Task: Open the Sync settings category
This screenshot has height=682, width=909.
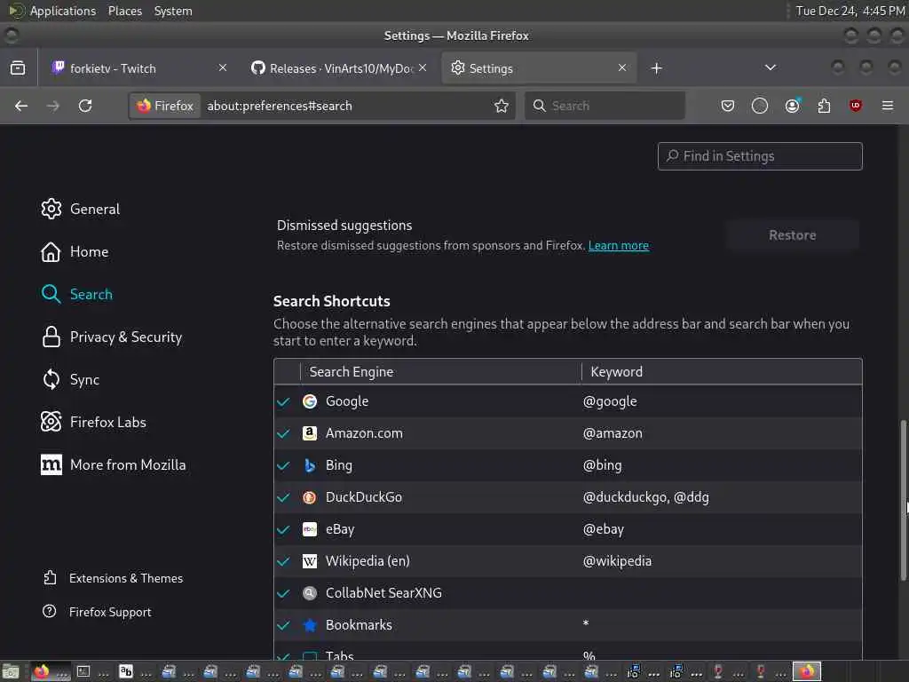Action: 70,380
